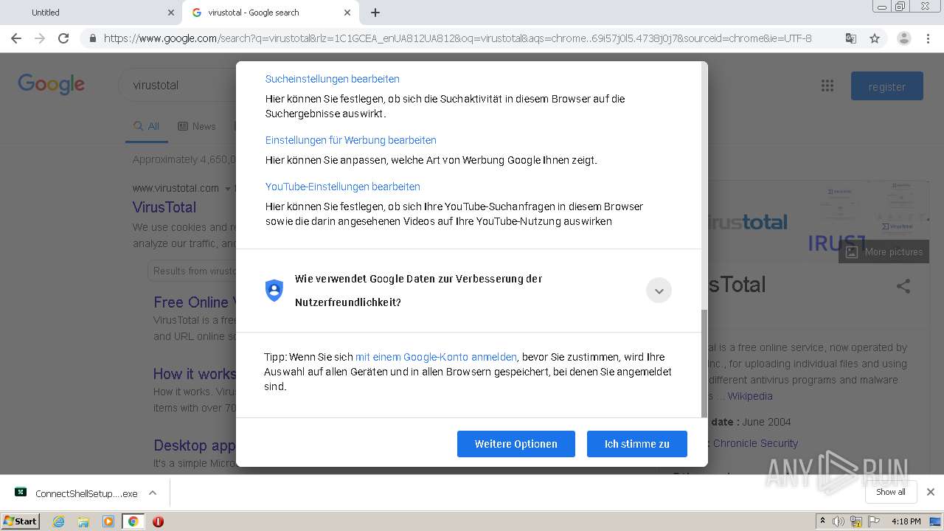944x531 pixels.
Task: Open the Wikipedia link in knowledge panel
Action: point(750,396)
